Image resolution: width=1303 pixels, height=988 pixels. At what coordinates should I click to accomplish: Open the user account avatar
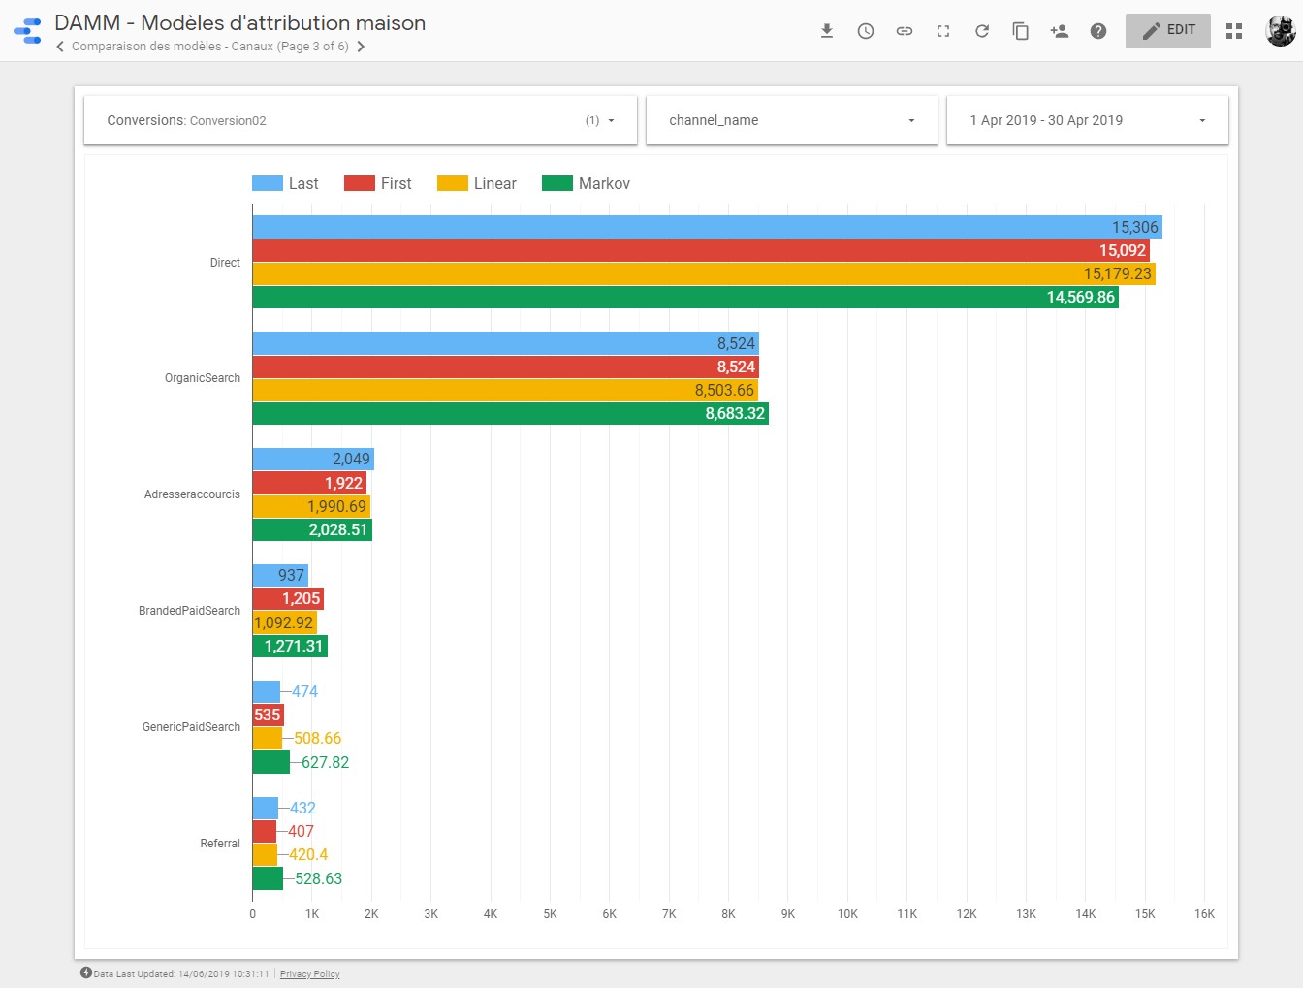1281,31
